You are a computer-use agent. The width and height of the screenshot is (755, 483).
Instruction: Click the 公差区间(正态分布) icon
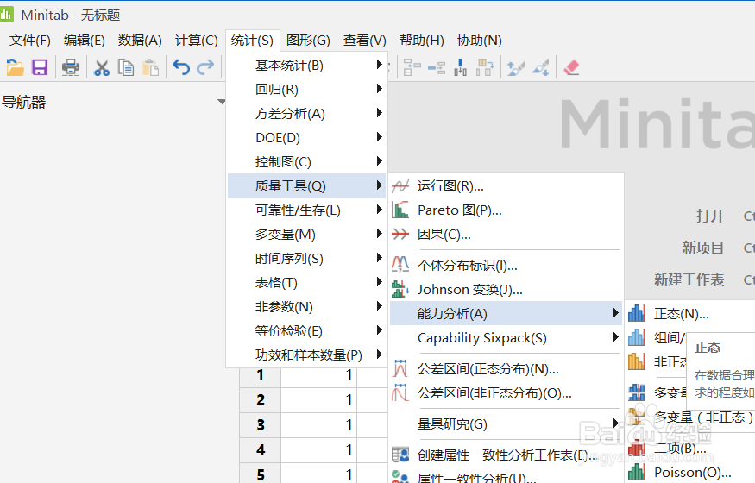[x=400, y=368]
